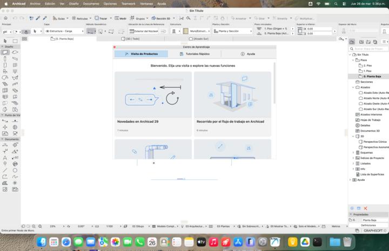Click the Arrastrar drag toolbar item
This screenshot has height=251, width=389.
point(239,18)
